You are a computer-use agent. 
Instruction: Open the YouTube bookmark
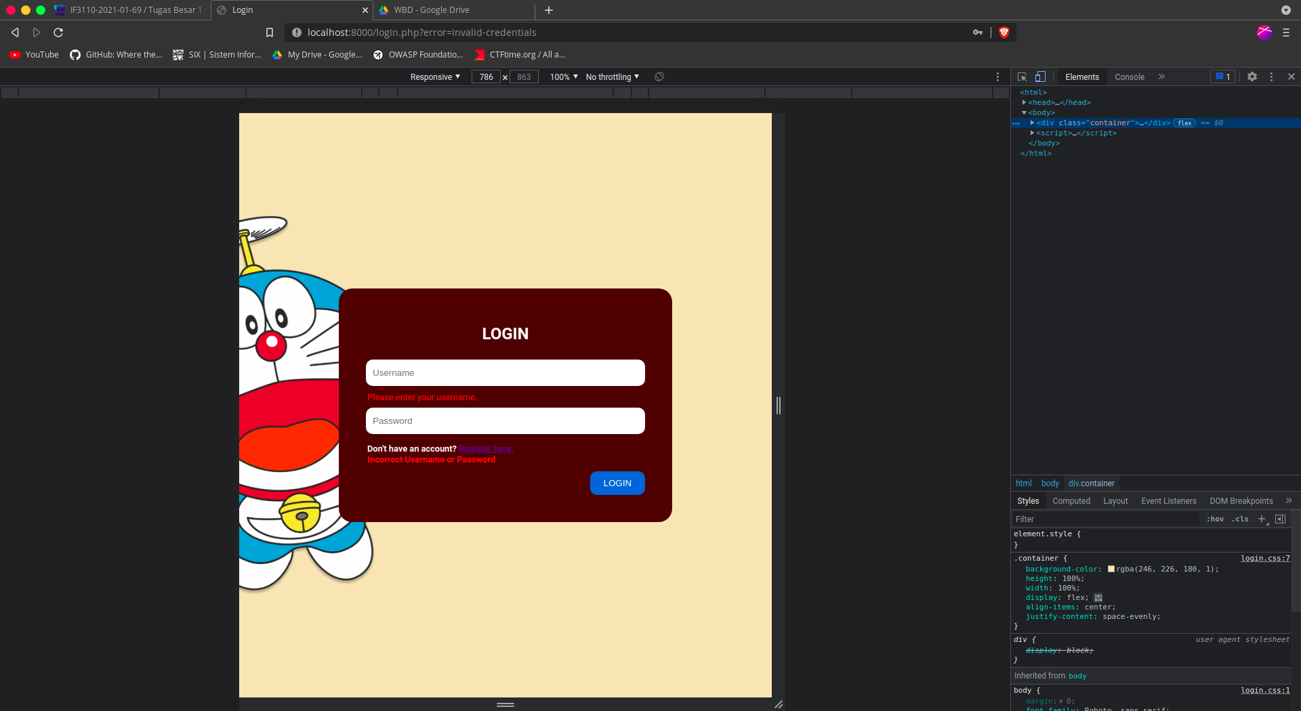(x=35, y=55)
